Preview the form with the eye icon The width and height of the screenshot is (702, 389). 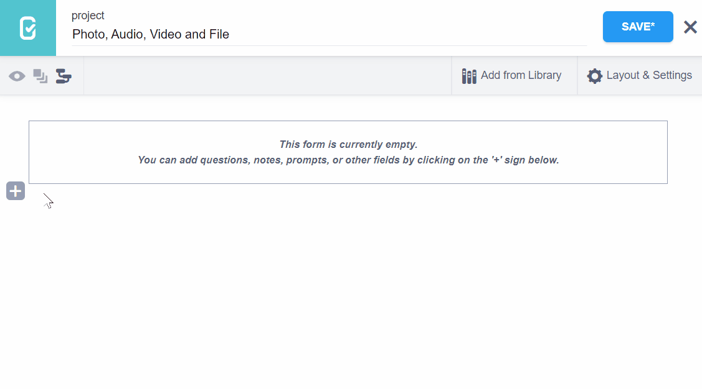click(17, 76)
